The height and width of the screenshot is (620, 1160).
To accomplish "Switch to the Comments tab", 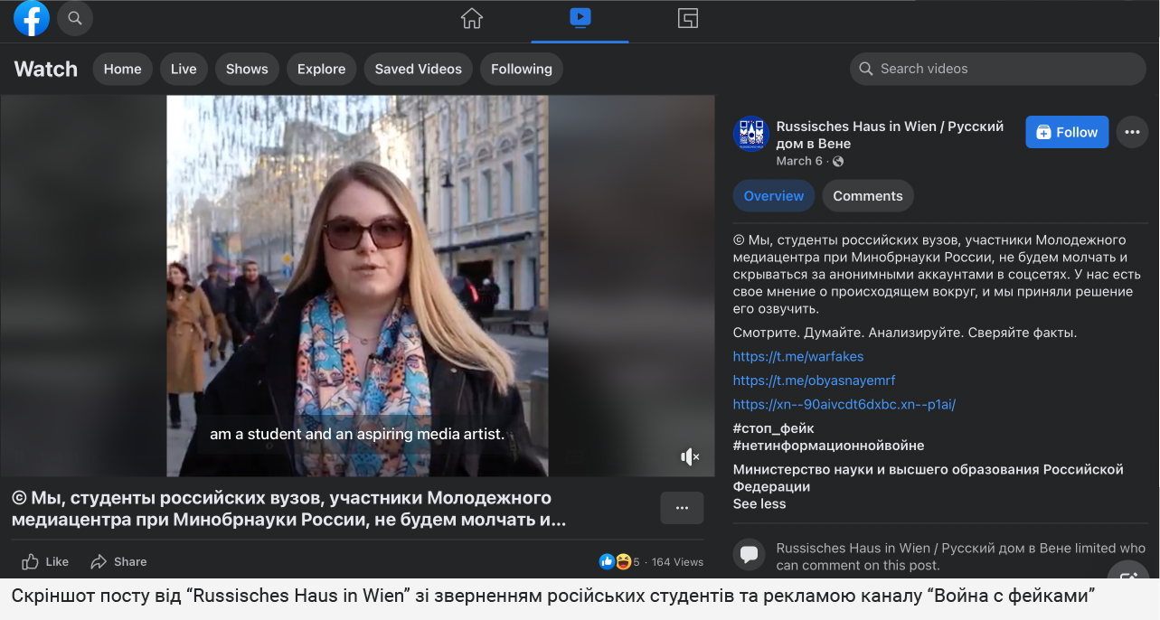I will coord(868,196).
